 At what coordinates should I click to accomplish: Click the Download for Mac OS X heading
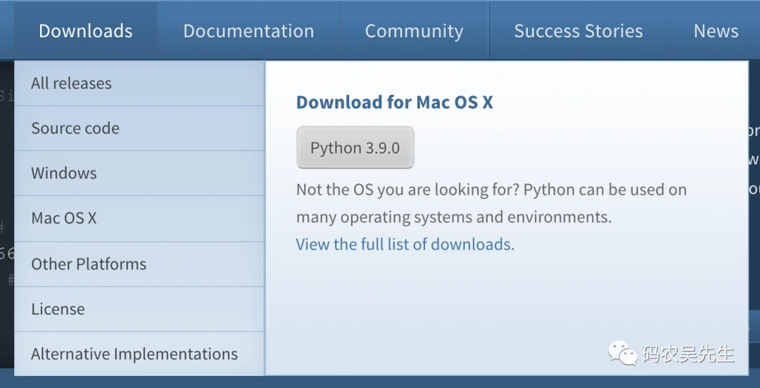coord(394,103)
